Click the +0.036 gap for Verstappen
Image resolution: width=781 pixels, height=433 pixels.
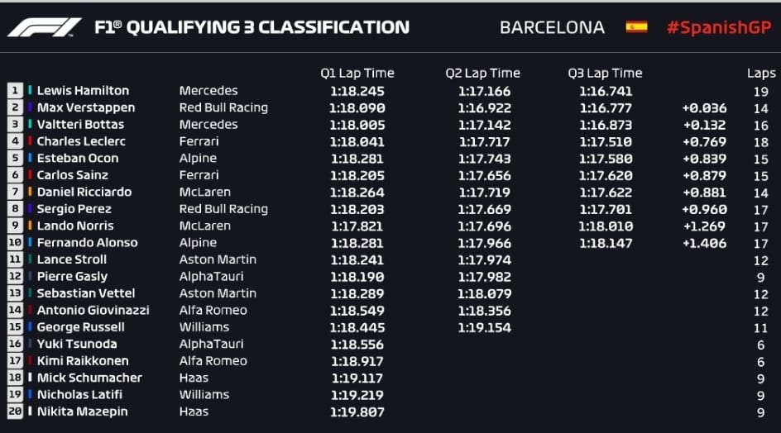tap(704, 108)
